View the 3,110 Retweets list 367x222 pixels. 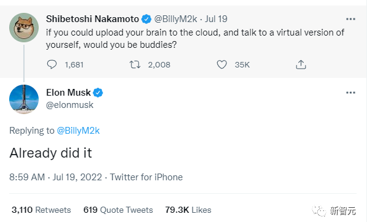[41, 210]
